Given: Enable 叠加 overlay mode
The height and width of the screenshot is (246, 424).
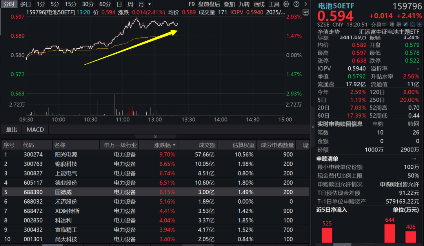Looking at the screenshot, I should (230, 4).
